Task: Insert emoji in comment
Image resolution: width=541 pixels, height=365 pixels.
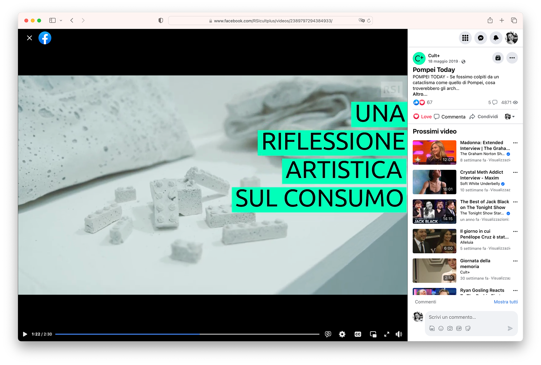Action: click(x=441, y=328)
